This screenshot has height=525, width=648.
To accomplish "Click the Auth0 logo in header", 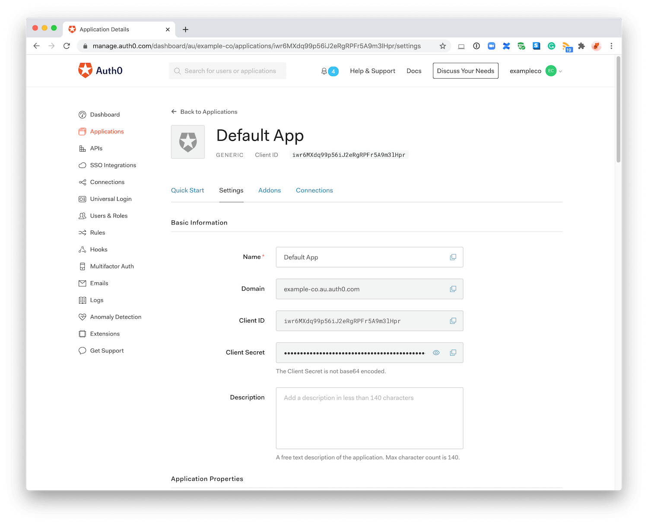I will tap(100, 70).
